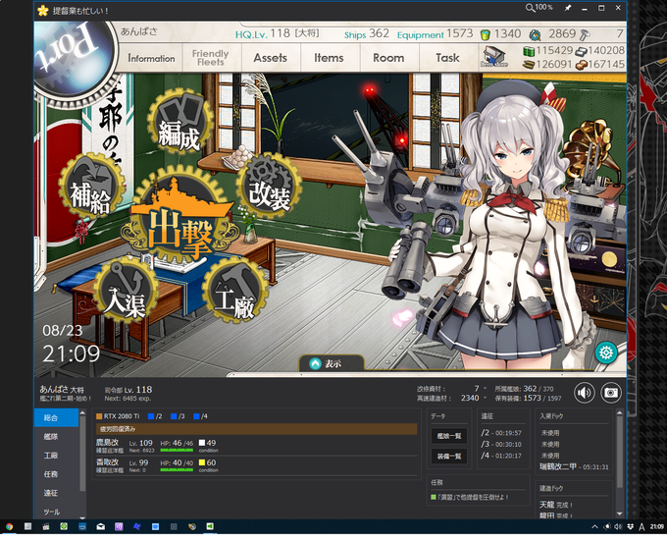This screenshot has width=667, height=542.
Task: Click the Dropbox tray icon
Action: pyautogui.click(x=631, y=526)
